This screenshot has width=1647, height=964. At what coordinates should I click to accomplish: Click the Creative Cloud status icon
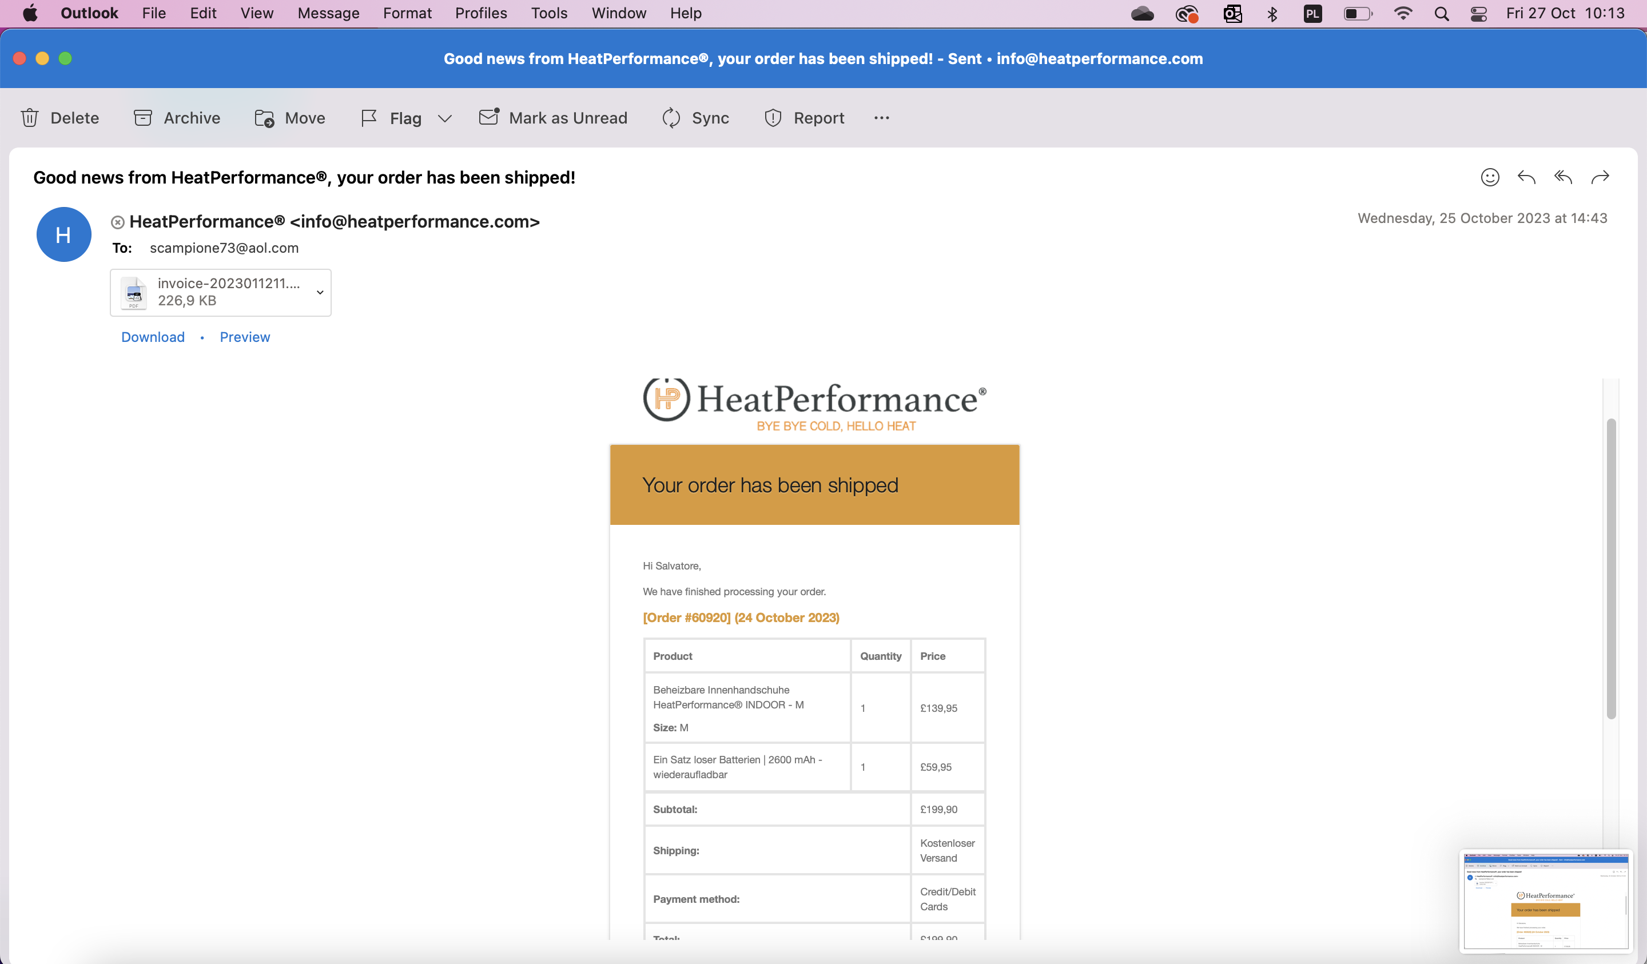1186,14
